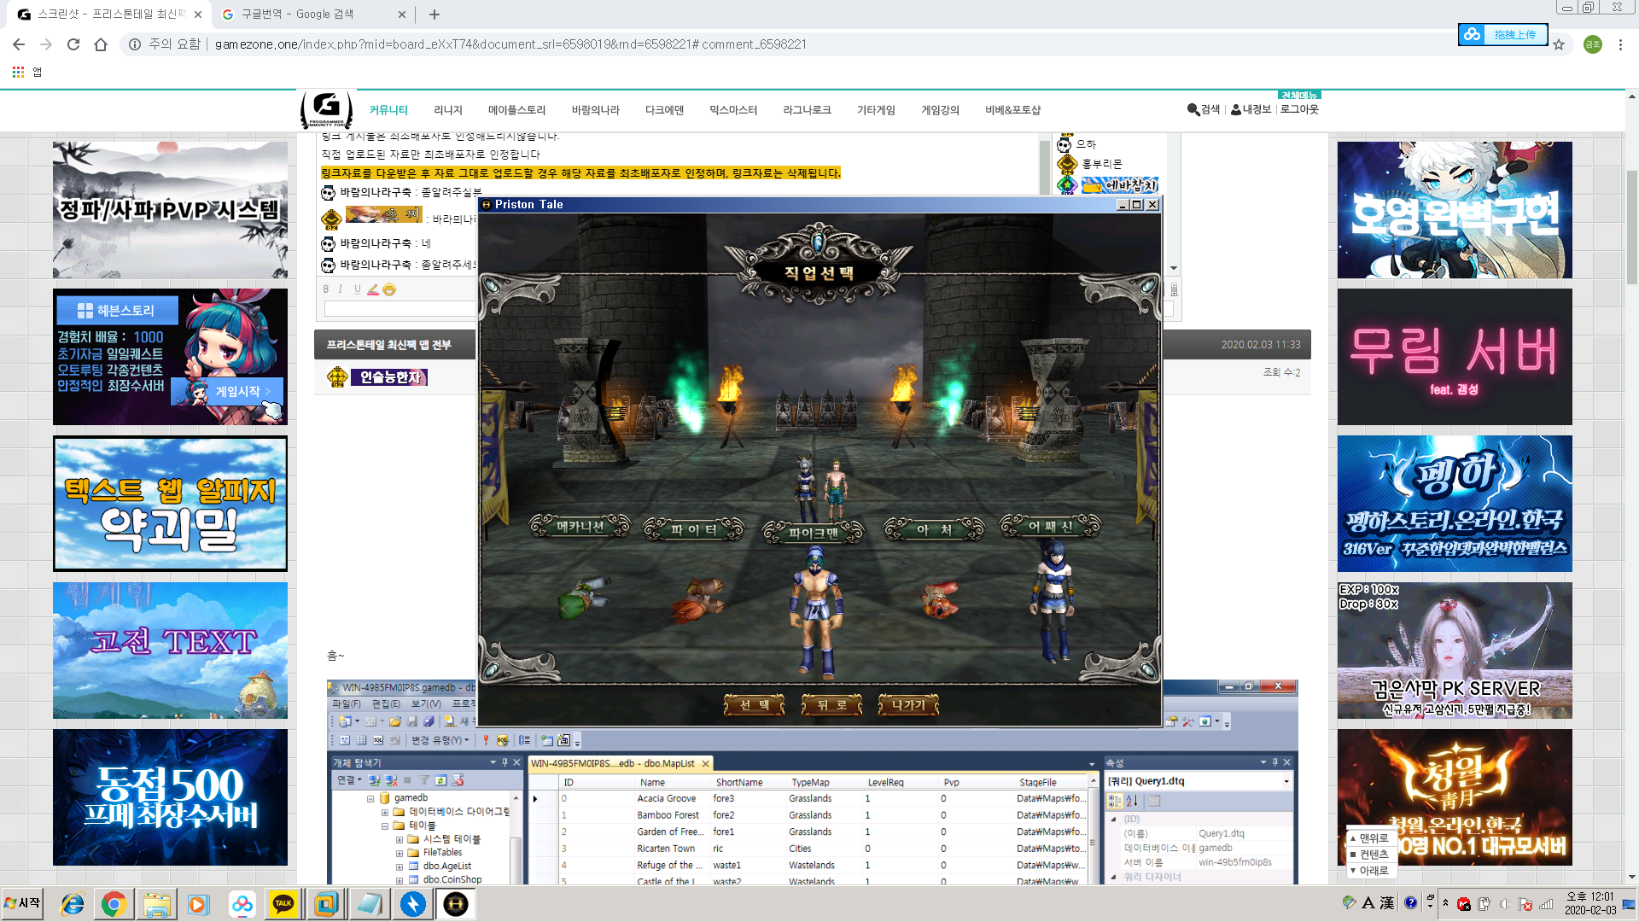Viewport: 1639px width, 922px height.
Task: Open the 라그나로크 menu
Action: coord(807,110)
